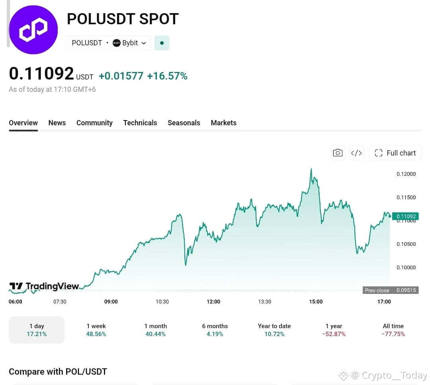Click the green market status dot
Screen dimensions: 430x385
click(x=162, y=43)
